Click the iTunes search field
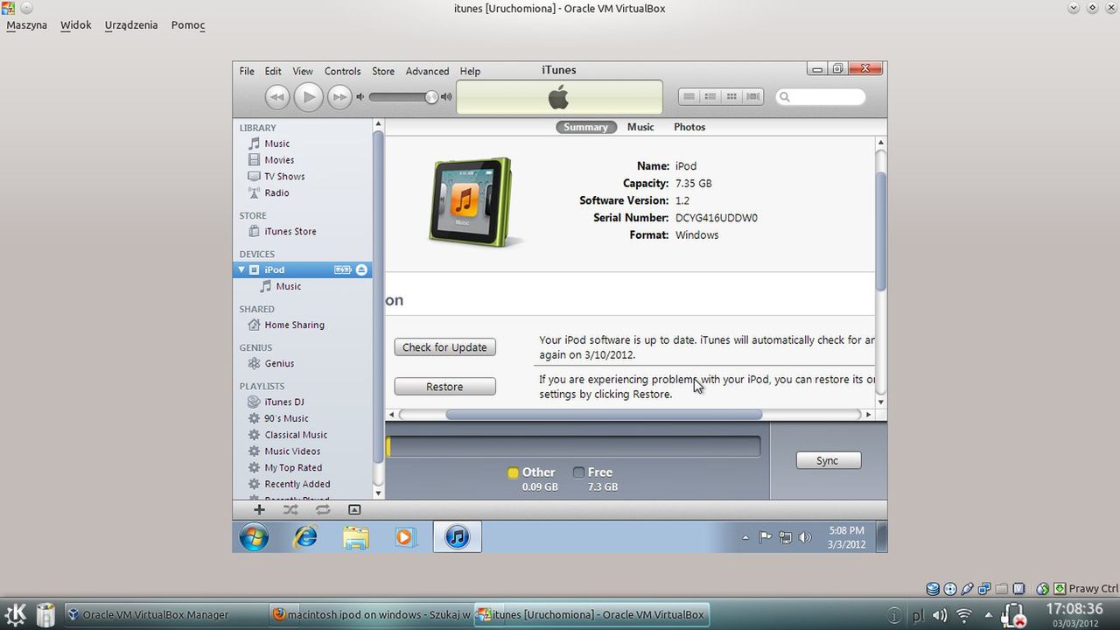Viewport: 1120px width, 630px height. [x=821, y=97]
